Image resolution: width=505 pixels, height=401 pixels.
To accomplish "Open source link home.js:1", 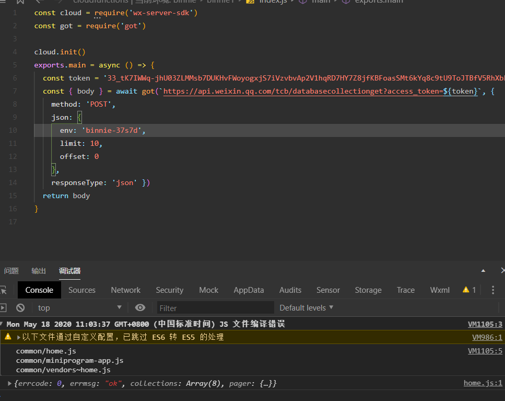I will 483,383.
